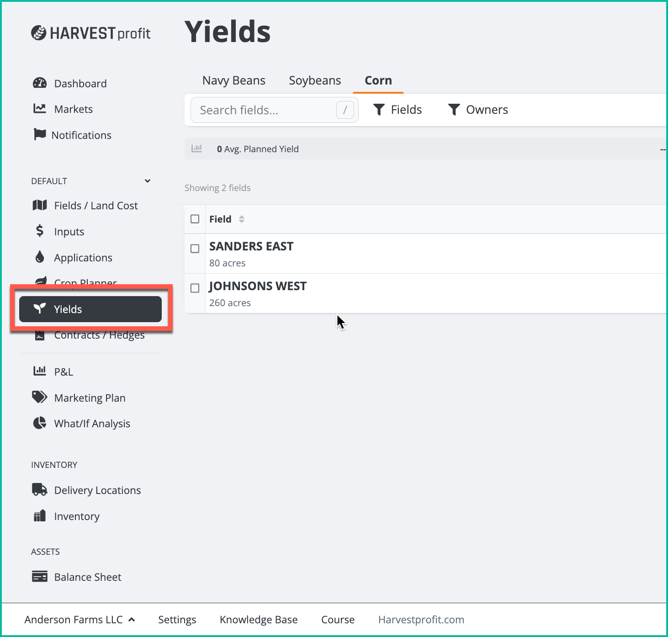Image resolution: width=668 pixels, height=637 pixels.
Task: Click the Markets chart icon
Action: pos(40,109)
